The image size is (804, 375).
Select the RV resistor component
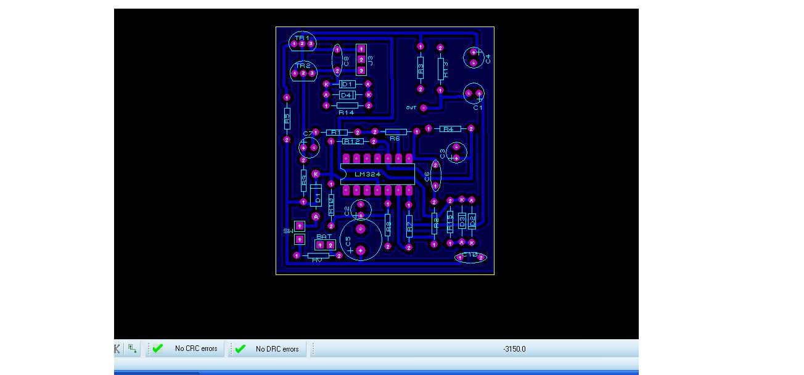(318, 255)
